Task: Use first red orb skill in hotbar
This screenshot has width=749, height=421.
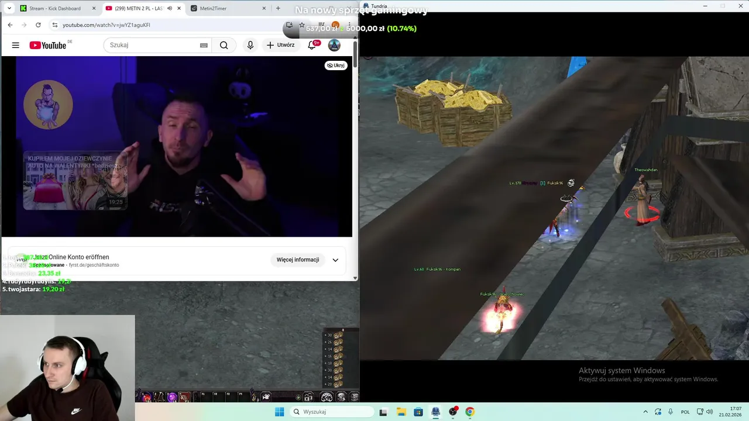Action: [146, 397]
